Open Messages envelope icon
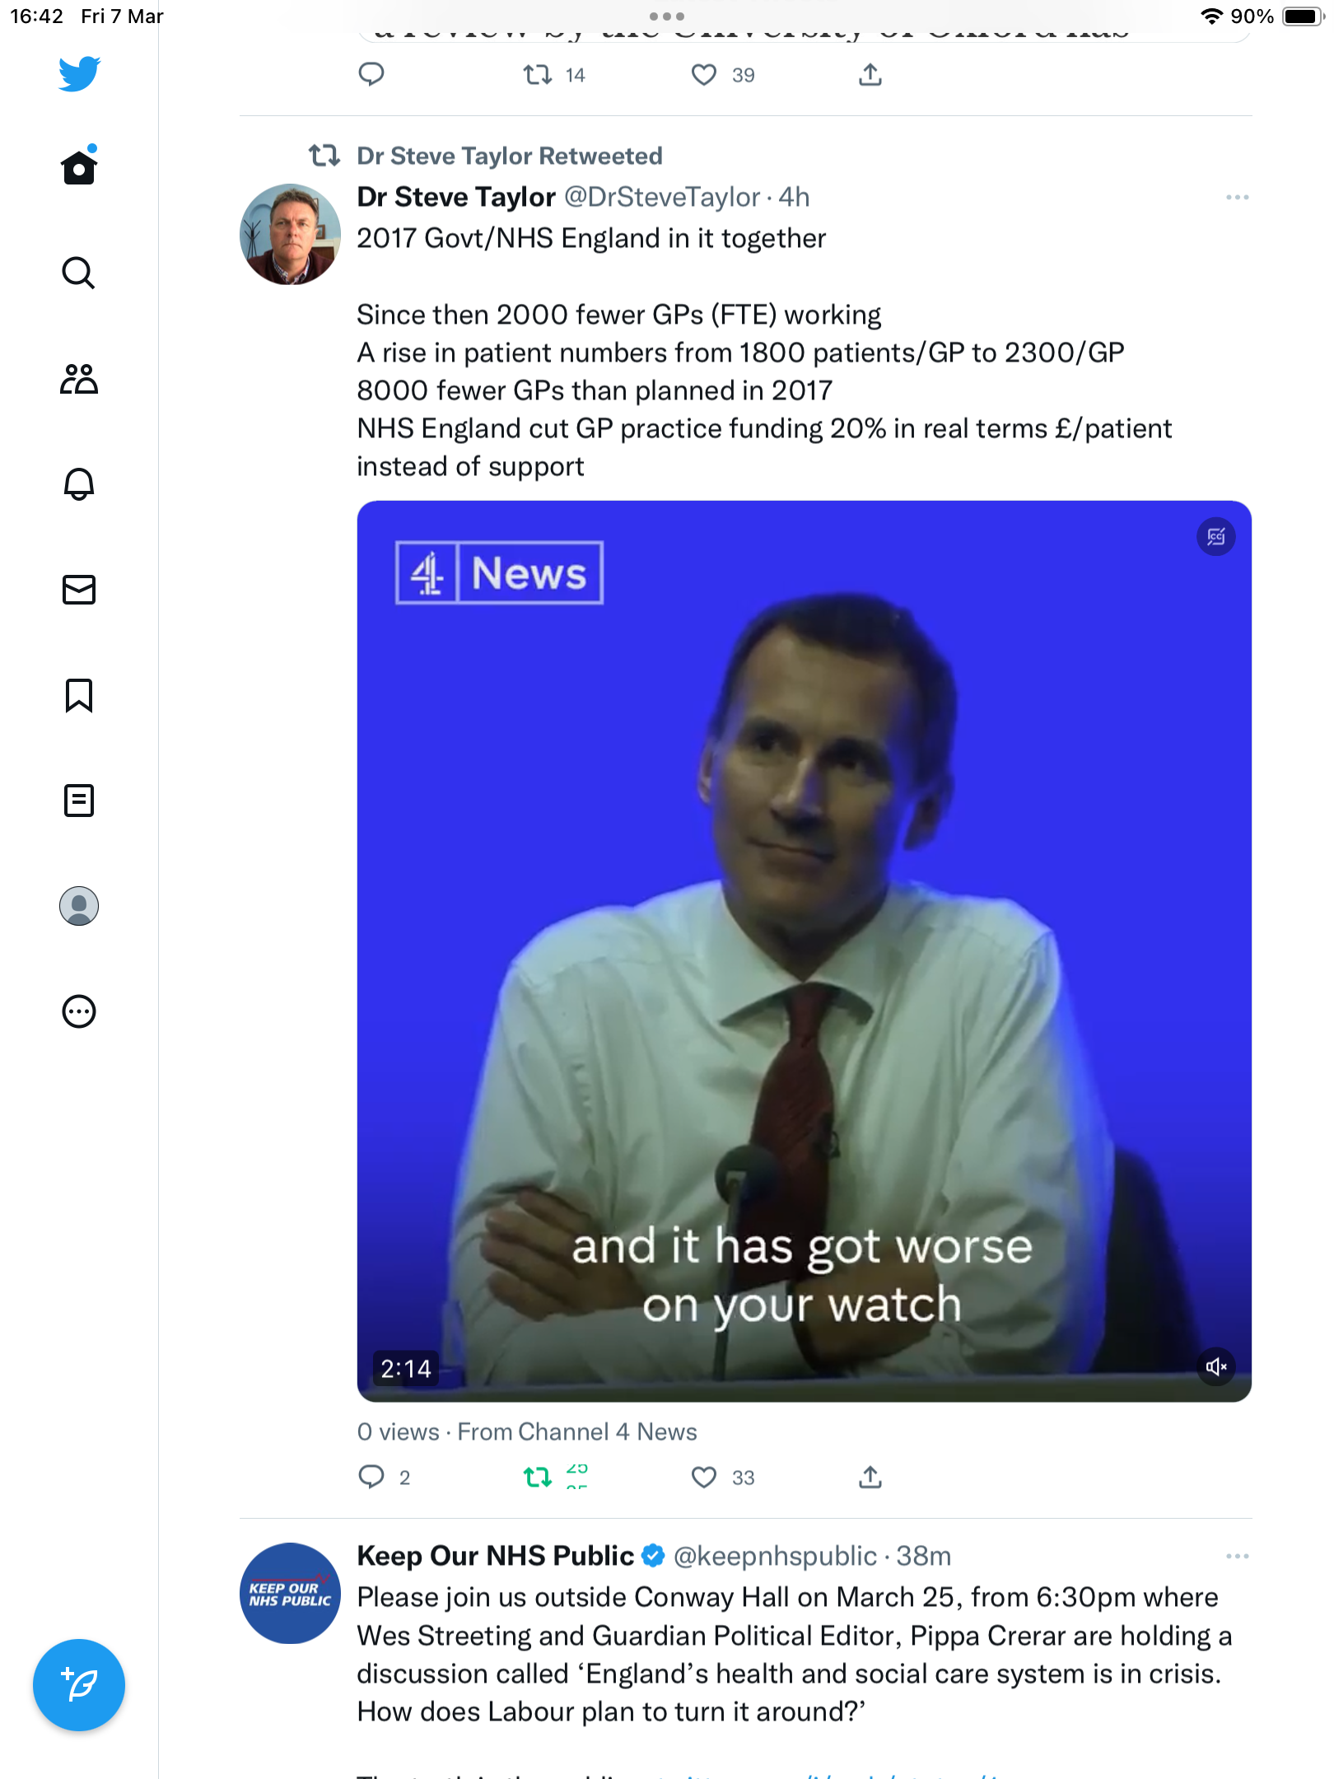The width and height of the screenshot is (1334, 1779). [x=79, y=590]
